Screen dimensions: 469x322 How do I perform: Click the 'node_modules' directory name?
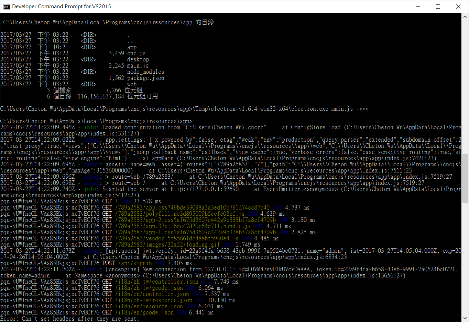pyautogui.click(x=145, y=72)
